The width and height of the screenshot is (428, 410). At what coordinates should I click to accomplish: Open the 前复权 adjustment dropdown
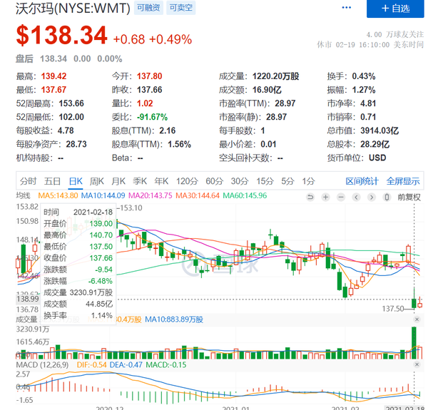tap(409, 197)
